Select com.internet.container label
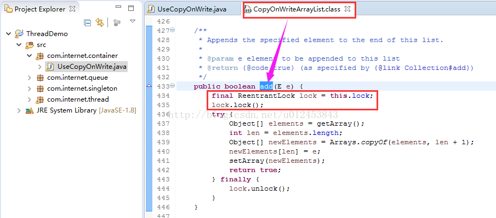The image size is (496, 218). tap(83, 56)
